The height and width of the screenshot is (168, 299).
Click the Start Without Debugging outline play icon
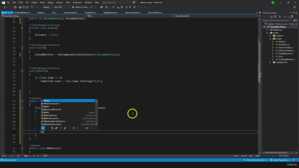click(x=92, y=7)
